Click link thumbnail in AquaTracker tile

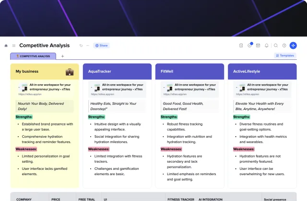click(97, 87)
